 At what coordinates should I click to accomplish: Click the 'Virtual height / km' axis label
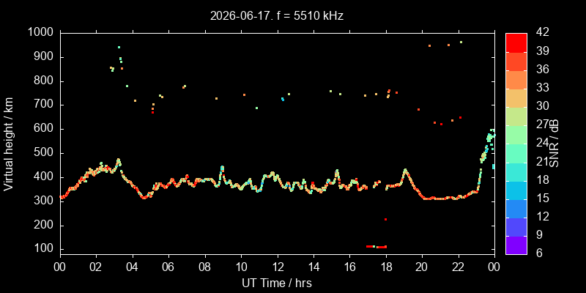pos(9,144)
